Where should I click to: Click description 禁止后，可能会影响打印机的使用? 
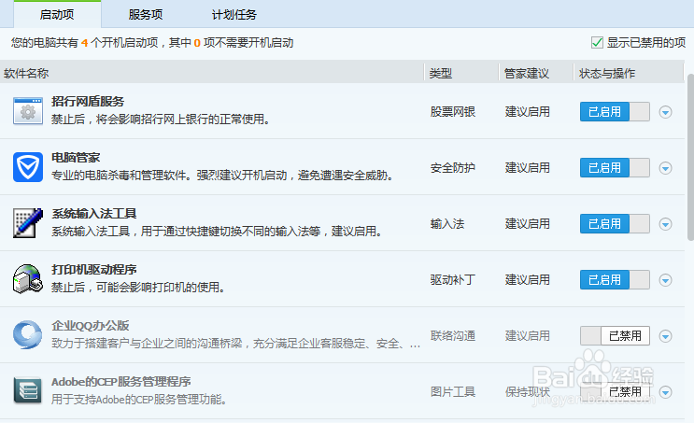click(139, 288)
